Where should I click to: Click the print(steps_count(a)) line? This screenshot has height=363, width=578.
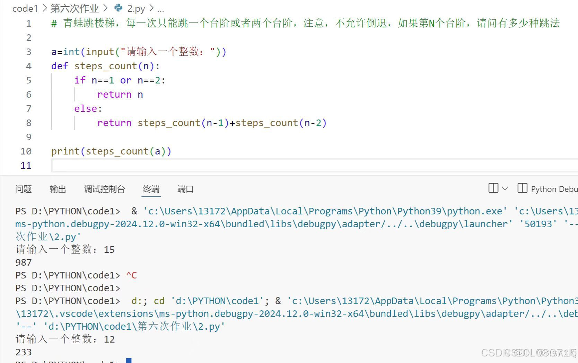111,151
